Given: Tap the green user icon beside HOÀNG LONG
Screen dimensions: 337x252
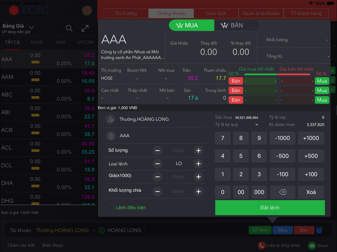Looking at the screenshot, I should 101,230.
